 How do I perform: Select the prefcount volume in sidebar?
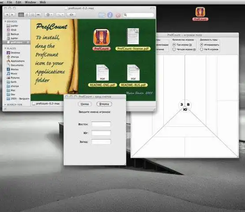coord(16,42)
